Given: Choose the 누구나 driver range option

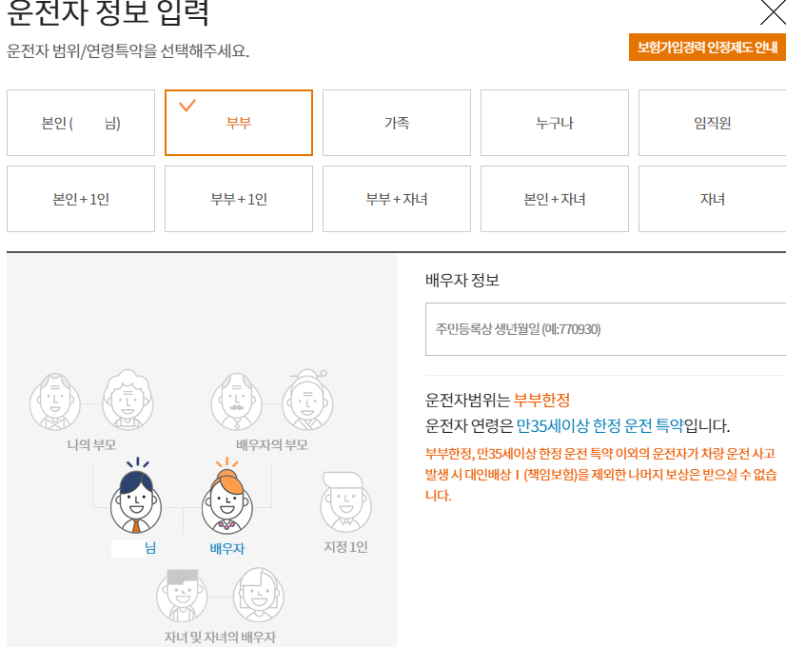Looking at the screenshot, I should click(555, 123).
